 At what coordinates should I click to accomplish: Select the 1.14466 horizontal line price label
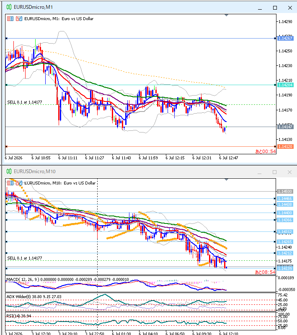pos(285,199)
